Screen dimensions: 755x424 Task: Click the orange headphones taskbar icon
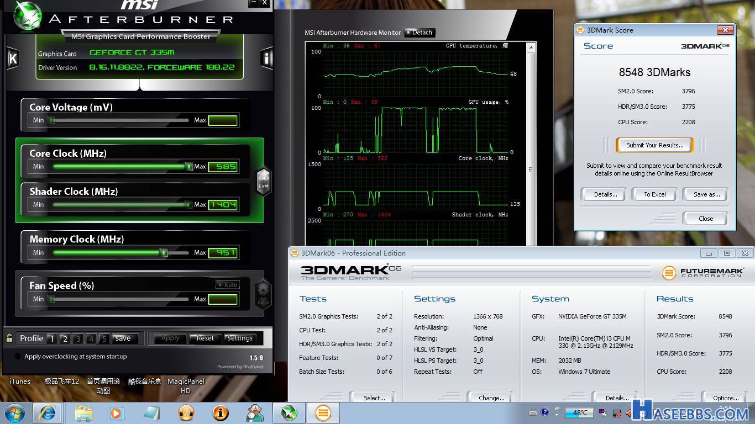point(186,413)
